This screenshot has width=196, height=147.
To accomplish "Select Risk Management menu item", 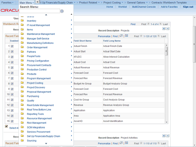I will [36, 123].
